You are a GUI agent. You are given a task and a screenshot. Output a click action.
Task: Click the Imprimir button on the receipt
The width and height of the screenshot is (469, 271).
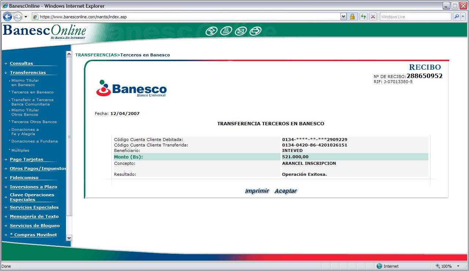[257, 191]
